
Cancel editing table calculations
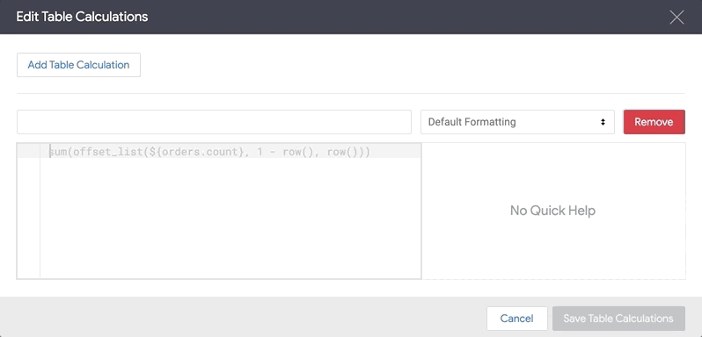[516, 319]
